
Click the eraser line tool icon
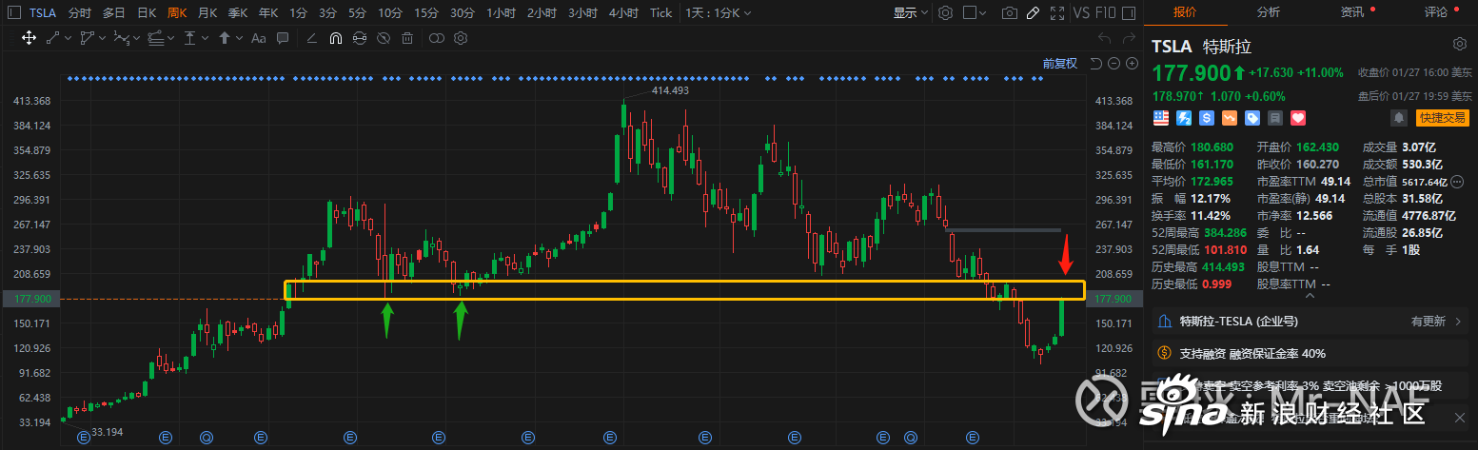point(312,38)
